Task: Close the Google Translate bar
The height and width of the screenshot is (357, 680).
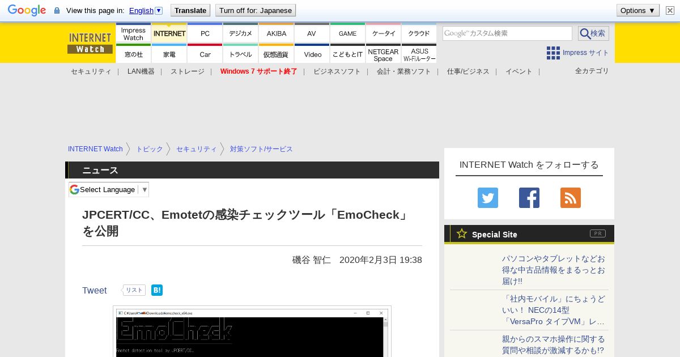Action: [x=670, y=10]
